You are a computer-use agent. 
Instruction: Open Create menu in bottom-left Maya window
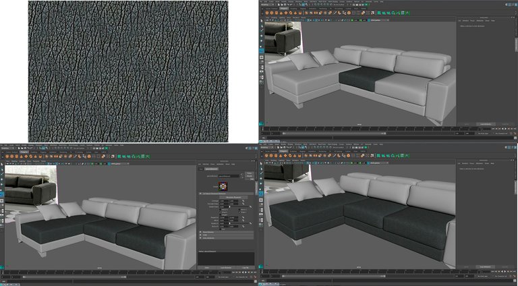tap(11, 145)
